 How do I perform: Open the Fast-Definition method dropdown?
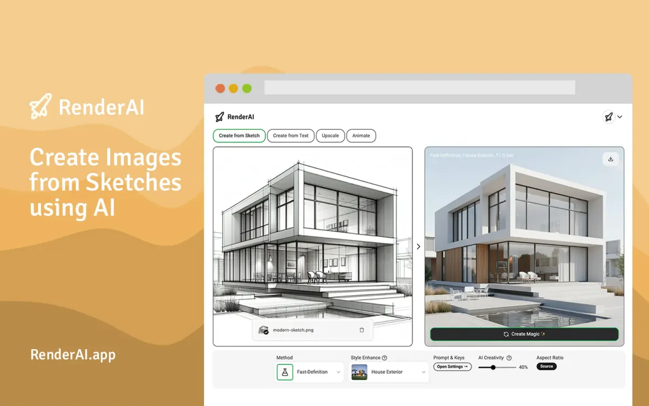click(x=310, y=372)
